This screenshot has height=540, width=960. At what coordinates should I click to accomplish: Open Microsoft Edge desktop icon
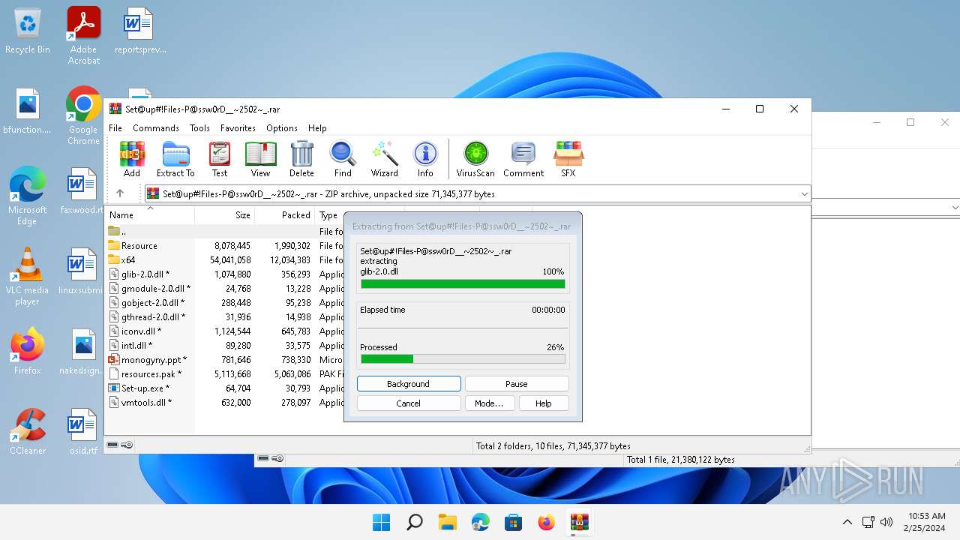coord(28,196)
